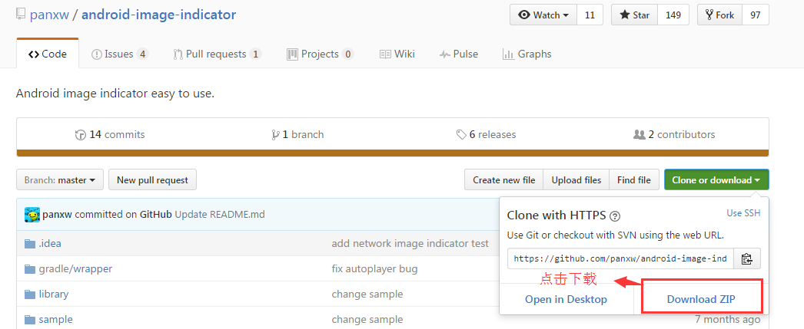
Task: Click the language color bar
Action: click(x=392, y=153)
